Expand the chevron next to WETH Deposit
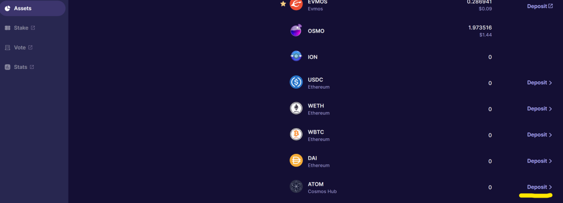This screenshot has width=563, height=203. (x=551, y=108)
